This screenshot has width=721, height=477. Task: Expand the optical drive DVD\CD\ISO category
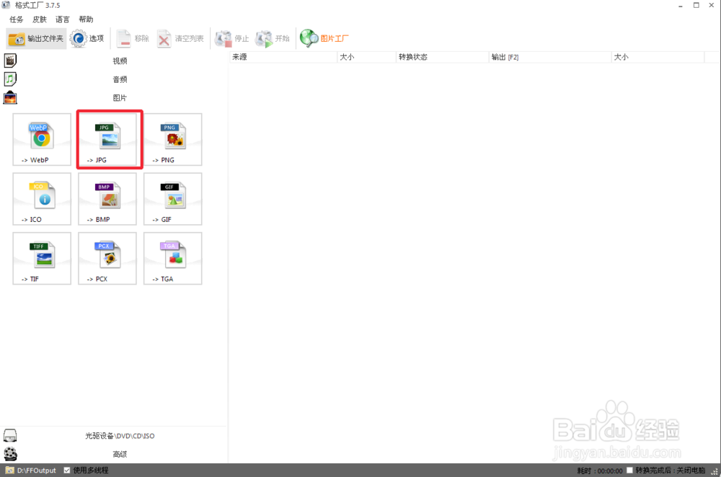(x=120, y=436)
